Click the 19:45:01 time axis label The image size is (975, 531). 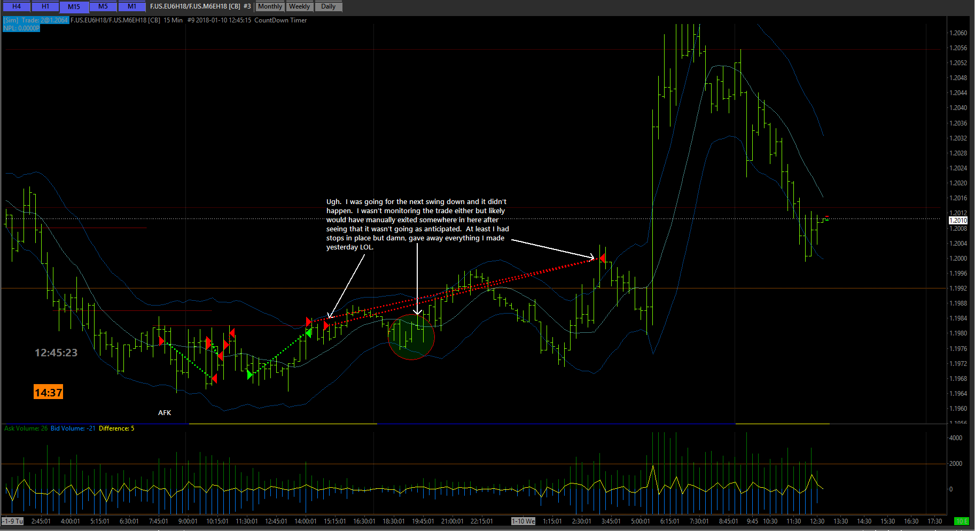click(423, 521)
